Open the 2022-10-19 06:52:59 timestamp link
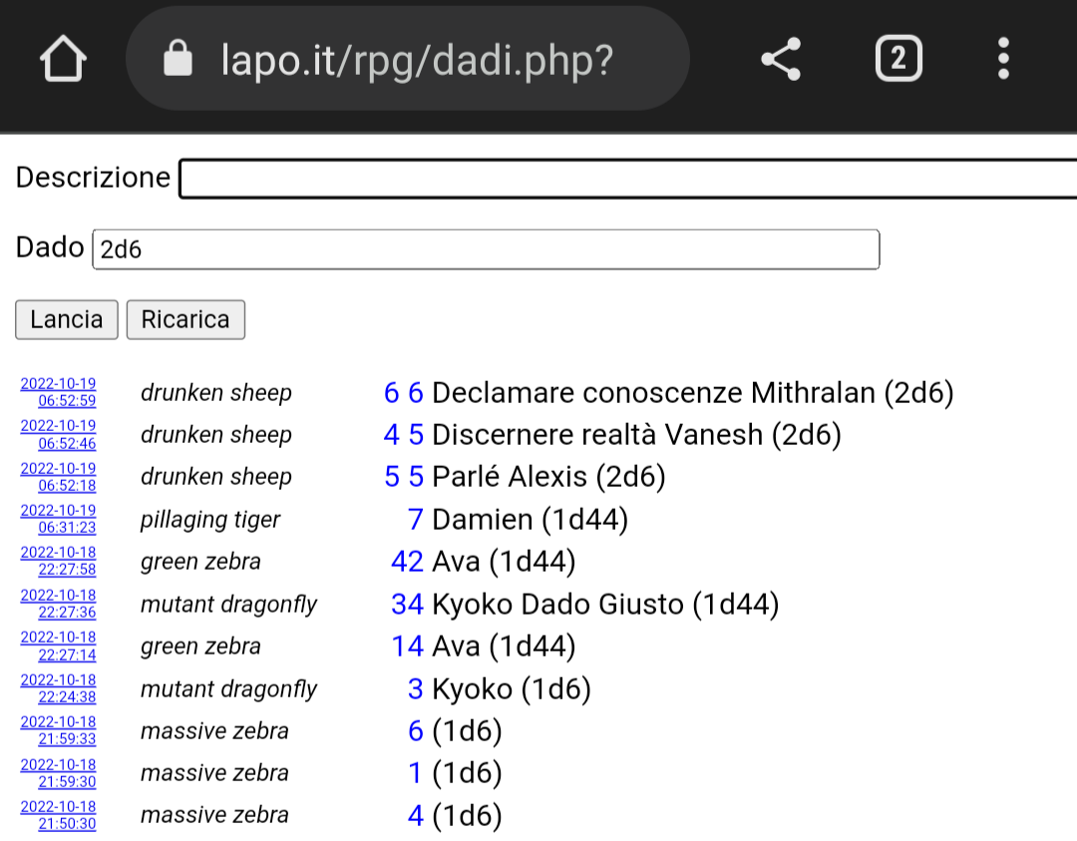The height and width of the screenshot is (841, 1077). (59, 393)
